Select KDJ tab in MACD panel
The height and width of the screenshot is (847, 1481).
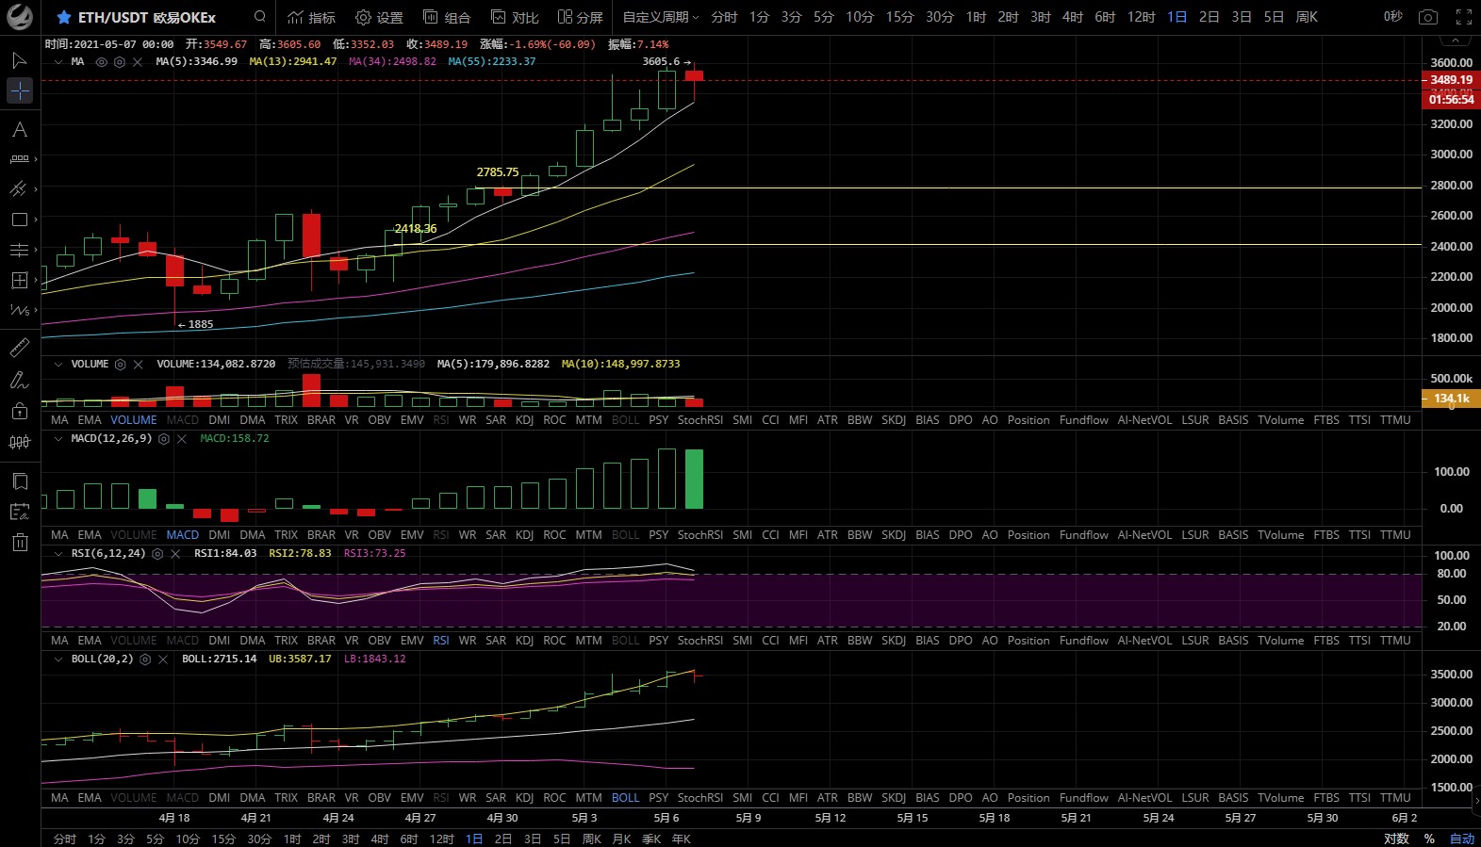pyautogui.click(x=524, y=535)
